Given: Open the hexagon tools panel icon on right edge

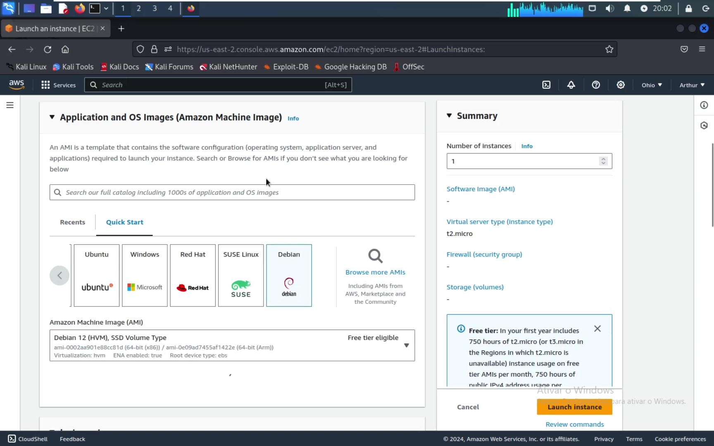Looking at the screenshot, I should tap(704, 126).
